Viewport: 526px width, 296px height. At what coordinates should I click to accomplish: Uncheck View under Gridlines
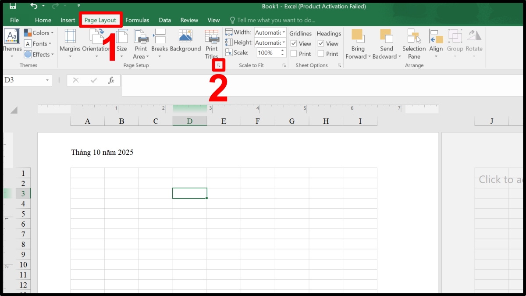click(294, 43)
